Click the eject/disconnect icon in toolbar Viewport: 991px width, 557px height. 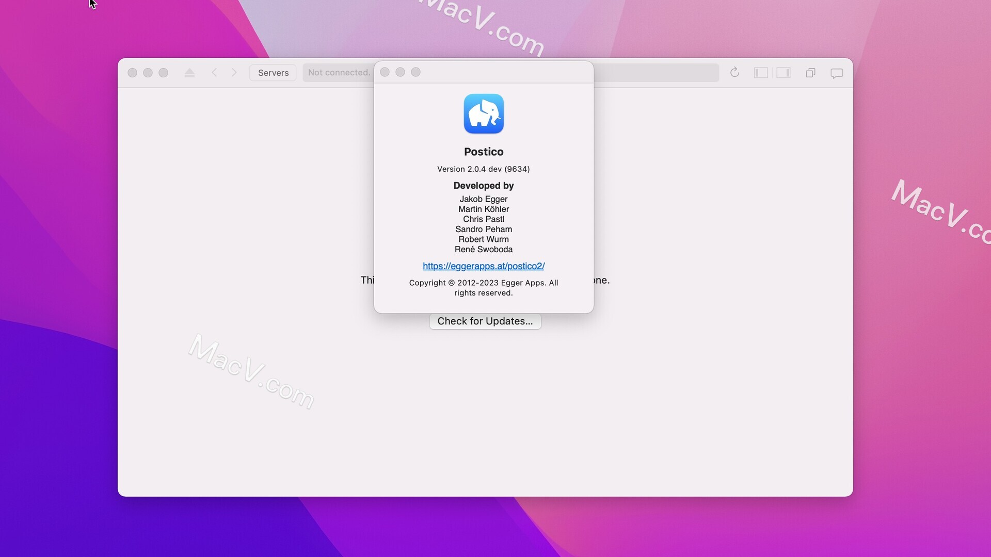tap(189, 73)
